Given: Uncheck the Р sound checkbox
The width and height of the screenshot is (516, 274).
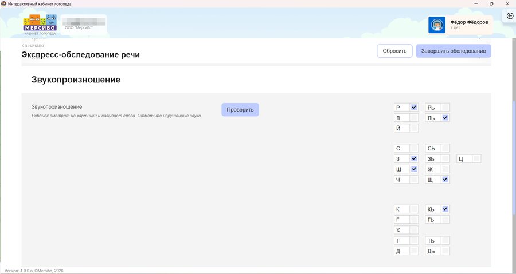Looking at the screenshot, I should tap(414, 107).
